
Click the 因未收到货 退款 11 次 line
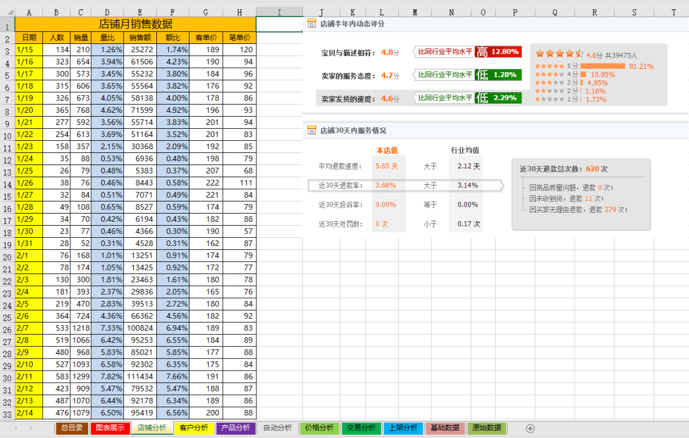(566, 198)
